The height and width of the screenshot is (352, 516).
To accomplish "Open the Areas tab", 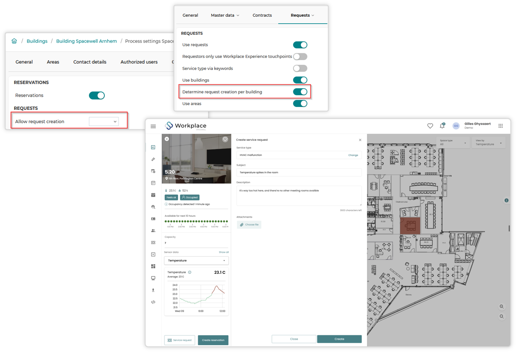I will (x=53, y=62).
